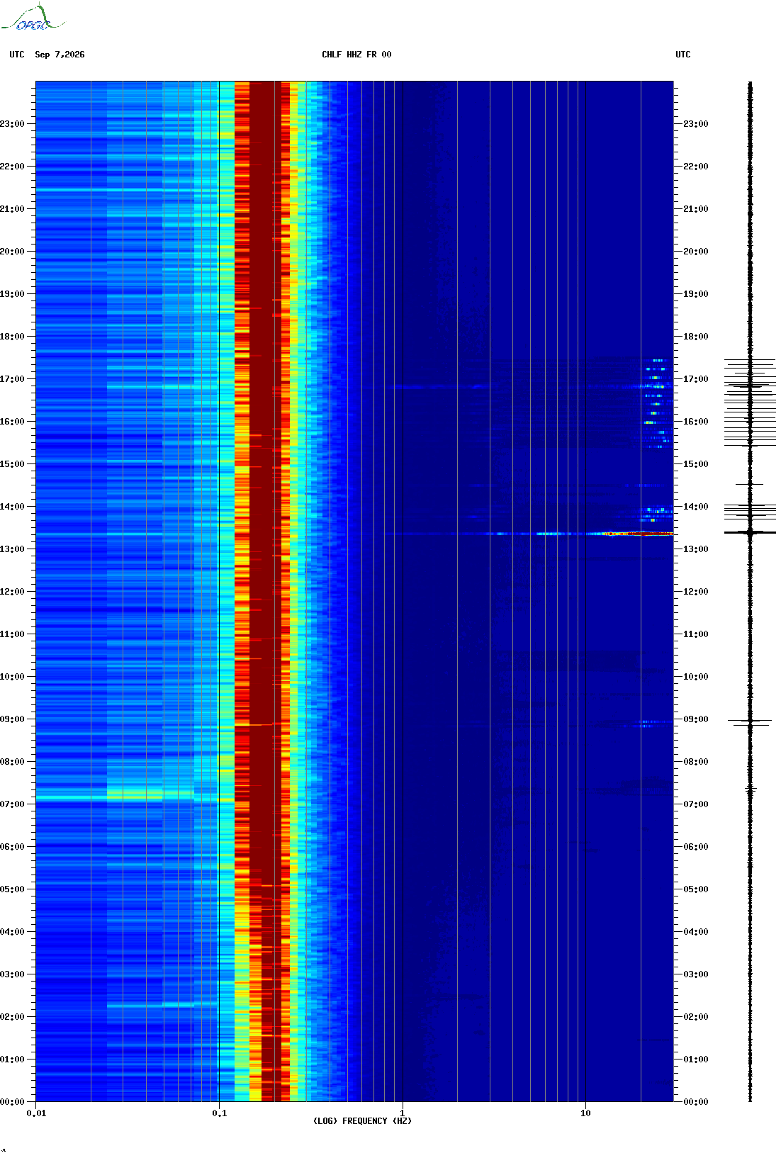Click the (LOG) FREQUENCY (HZ) axis title
Viewport: 781px width, 1158px height.
tap(362, 1121)
